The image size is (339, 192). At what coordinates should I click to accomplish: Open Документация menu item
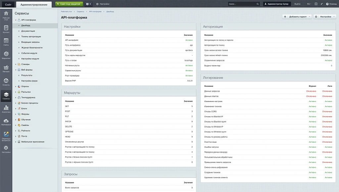pyautogui.click(x=28, y=31)
